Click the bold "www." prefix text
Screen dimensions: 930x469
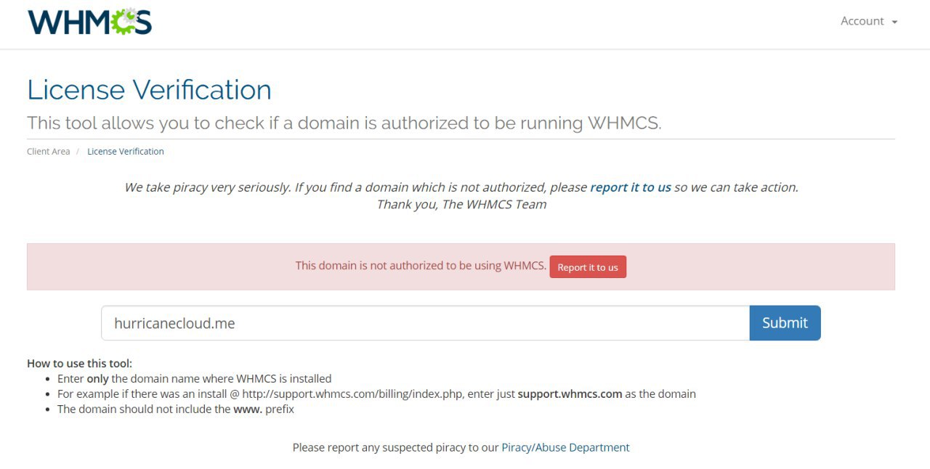tap(248, 409)
